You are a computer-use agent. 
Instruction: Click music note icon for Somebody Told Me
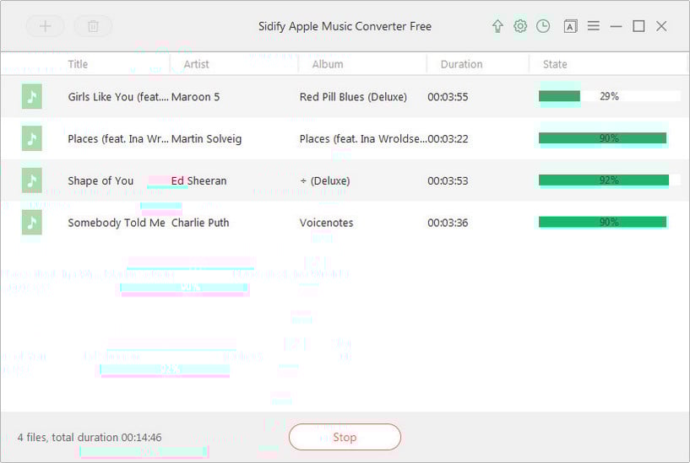point(32,223)
